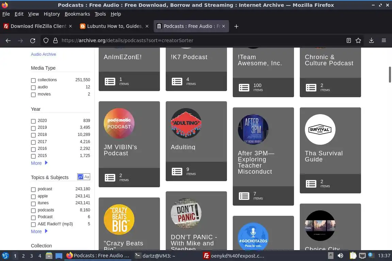Check the itunes topic box
The height and width of the screenshot is (261, 392).
(x=33, y=204)
